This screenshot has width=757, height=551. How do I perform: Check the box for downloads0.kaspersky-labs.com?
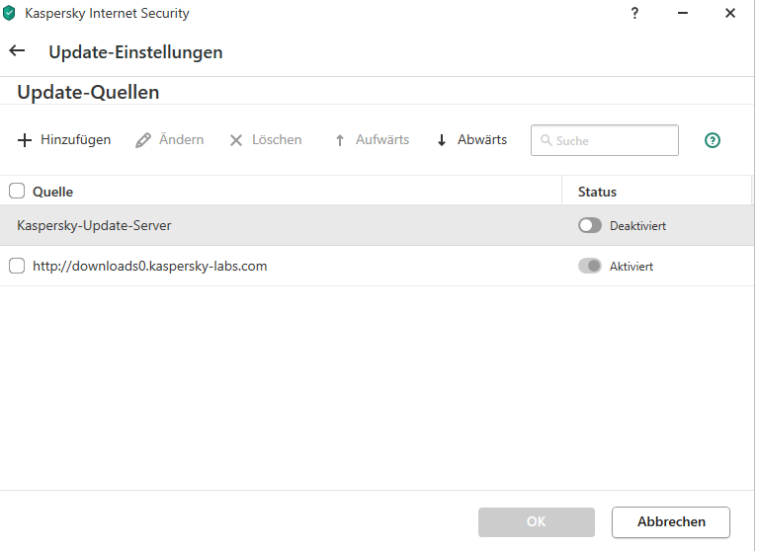(x=17, y=266)
